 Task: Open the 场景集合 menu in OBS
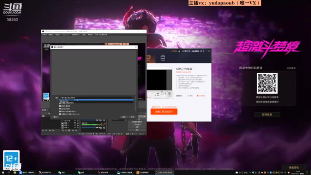[75, 35]
